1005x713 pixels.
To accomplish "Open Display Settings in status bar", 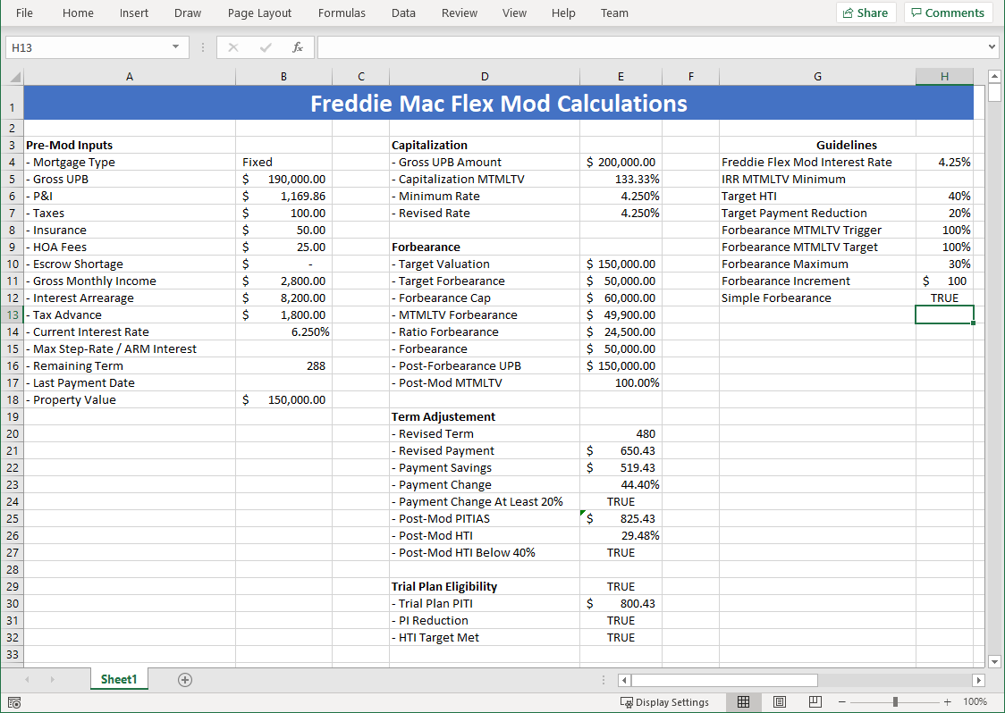I will click(664, 702).
